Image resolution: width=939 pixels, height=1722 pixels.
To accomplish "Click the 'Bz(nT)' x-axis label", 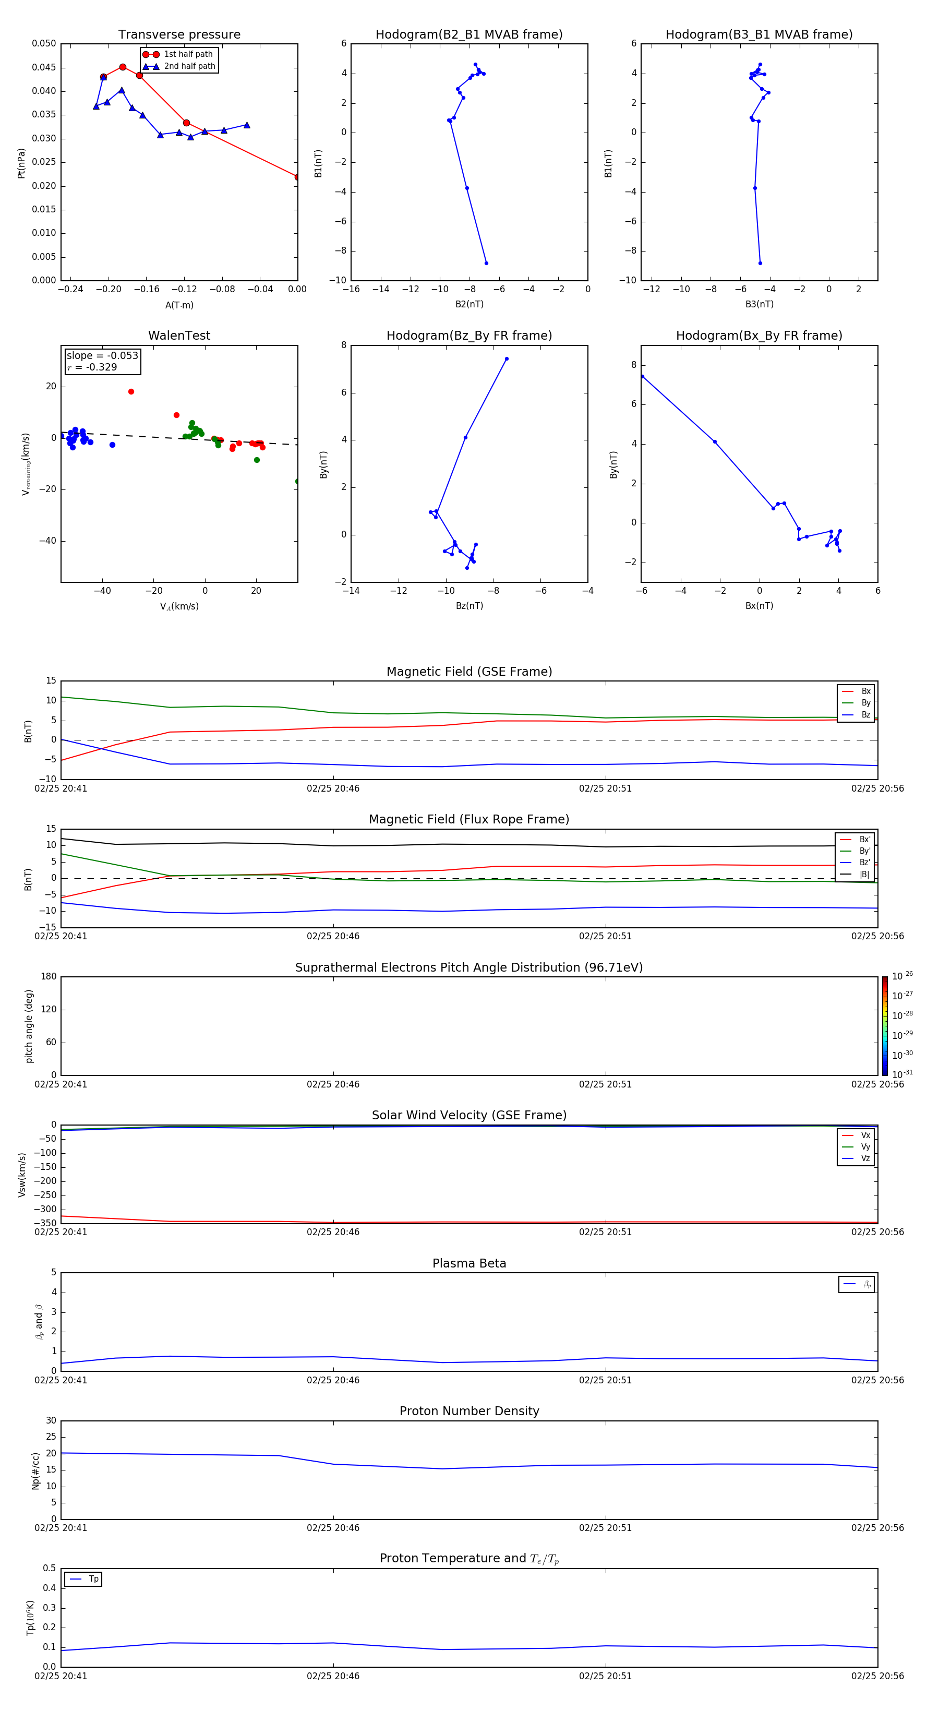I will click(x=469, y=606).
